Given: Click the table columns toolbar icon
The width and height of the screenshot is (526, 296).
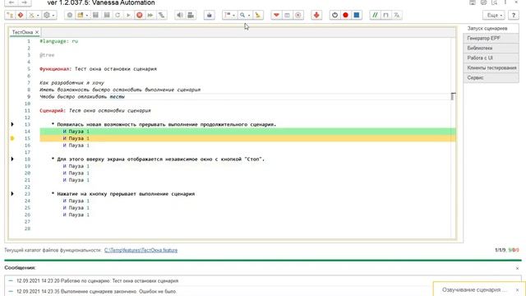Looking at the screenshot, I should 287,15.
